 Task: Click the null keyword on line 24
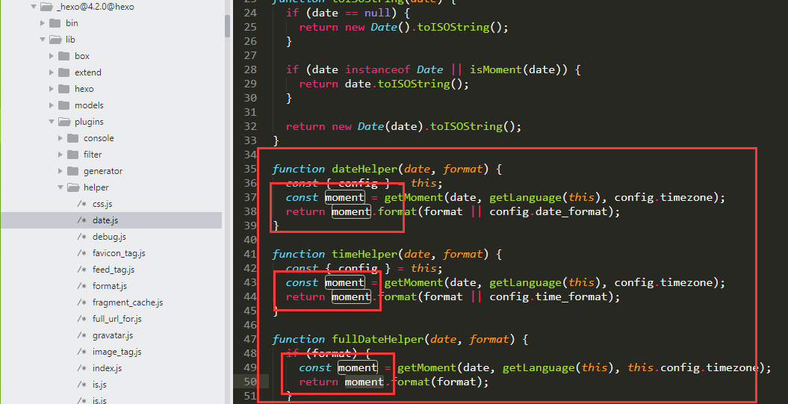(377, 13)
